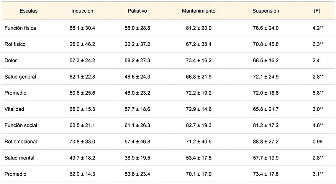Click the "Rol emocional" row label
The width and height of the screenshot is (336, 184).
click(x=21, y=142)
